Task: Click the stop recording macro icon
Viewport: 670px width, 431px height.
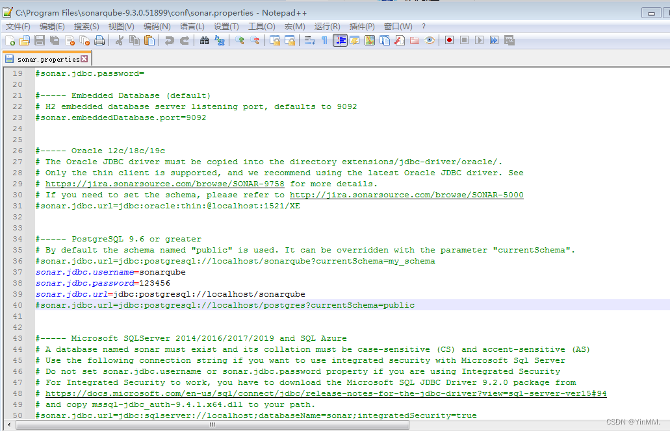Action: [465, 40]
